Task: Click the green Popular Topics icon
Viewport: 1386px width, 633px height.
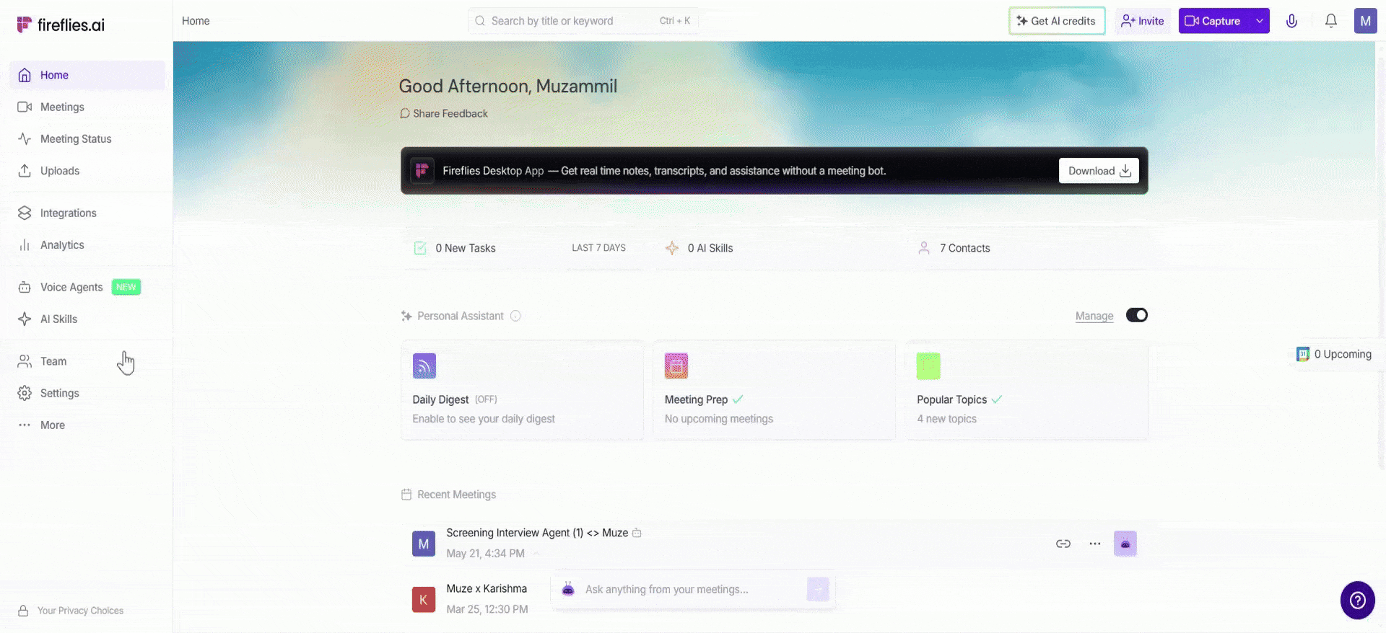Action: [x=928, y=366]
